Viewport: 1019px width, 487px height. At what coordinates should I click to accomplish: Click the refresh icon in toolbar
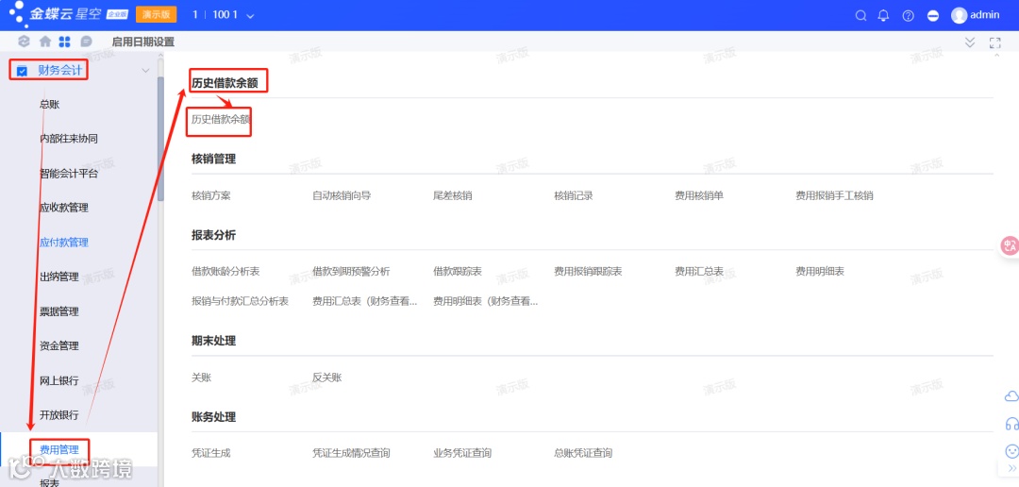click(24, 42)
